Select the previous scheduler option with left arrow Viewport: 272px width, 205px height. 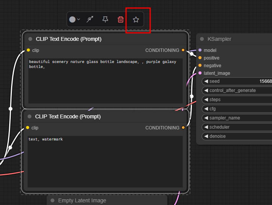[x=206, y=127]
